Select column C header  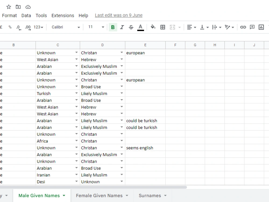click(x=58, y=45)
